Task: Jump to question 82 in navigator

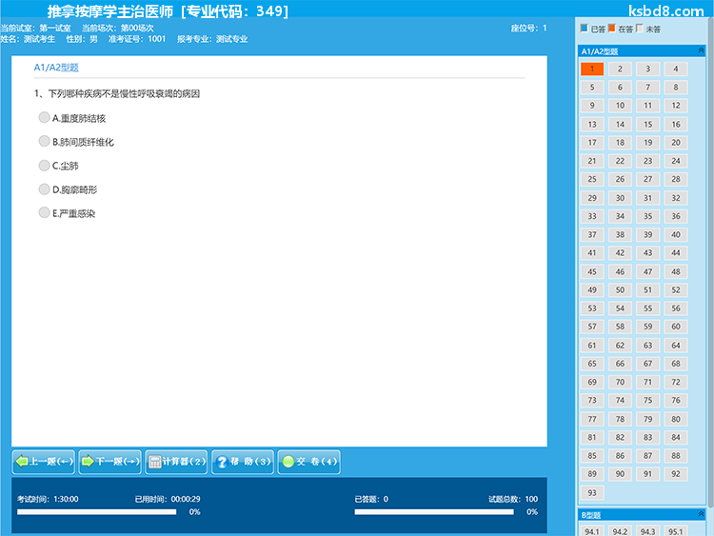Action: click(x=620, y=437)
